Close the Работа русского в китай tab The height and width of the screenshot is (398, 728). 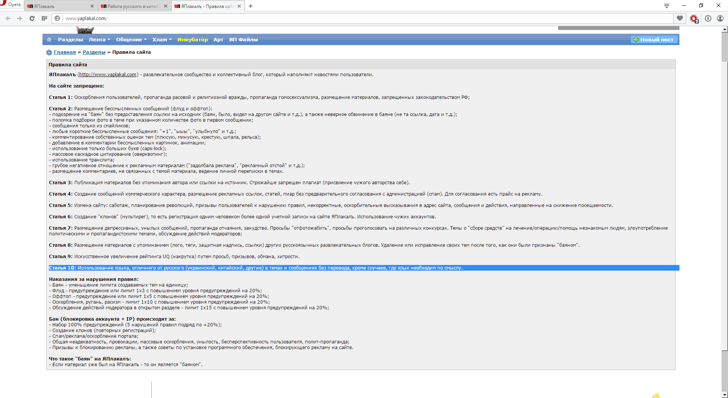point(166,6)
